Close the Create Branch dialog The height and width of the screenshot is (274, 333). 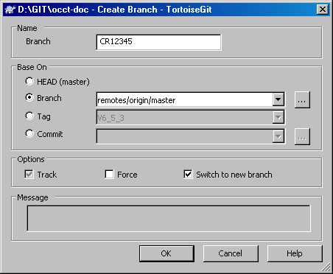323,10
